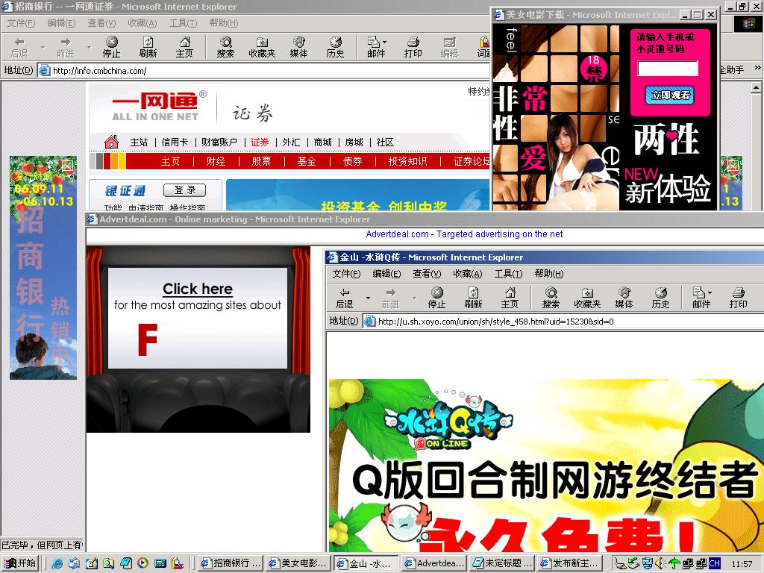The width and height of the screenshot is (764, 573).
Task: Click Print (打印) in 金山 window toolbar
Action: coord(738,298)
